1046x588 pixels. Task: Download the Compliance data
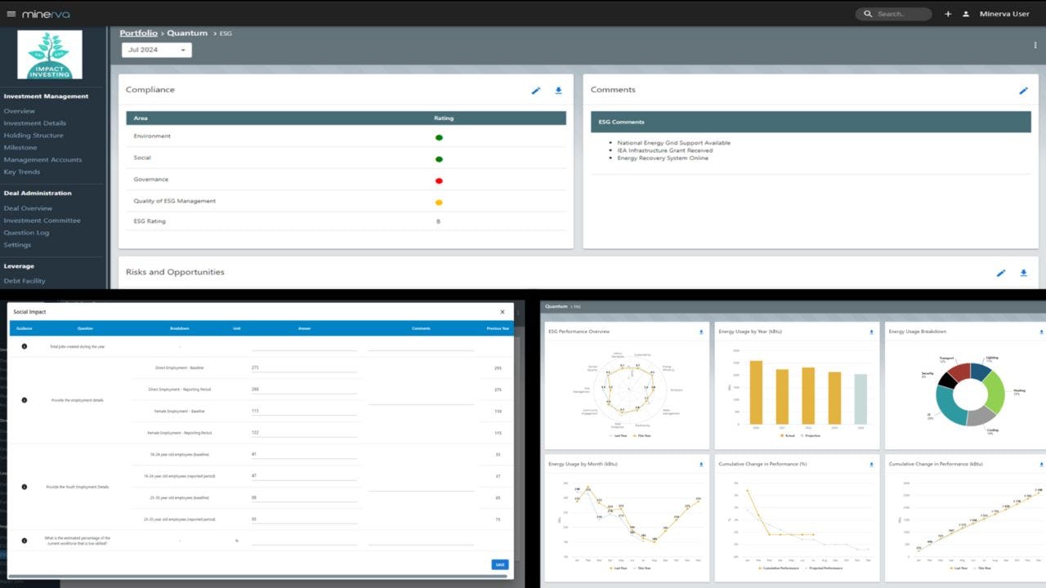click(558, 91)
